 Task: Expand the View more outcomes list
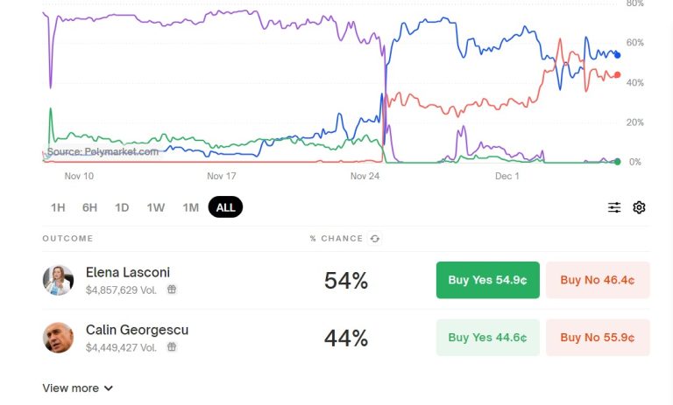[78, 388]
